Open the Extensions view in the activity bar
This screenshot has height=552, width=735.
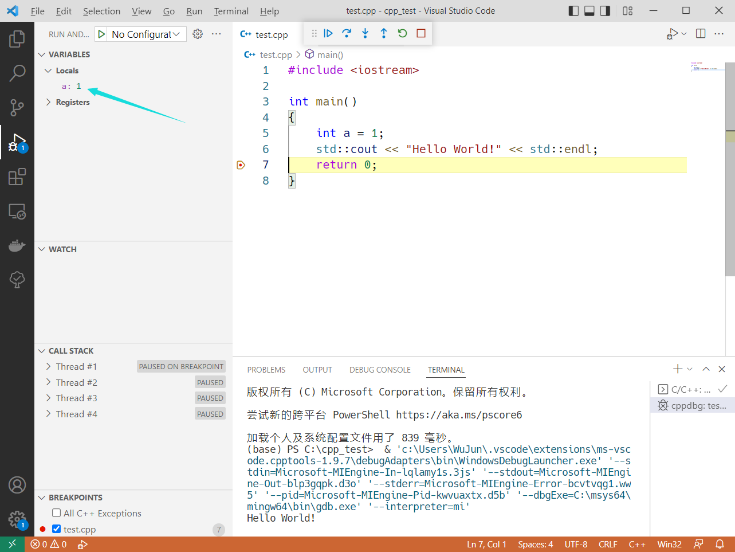point(17,177)
